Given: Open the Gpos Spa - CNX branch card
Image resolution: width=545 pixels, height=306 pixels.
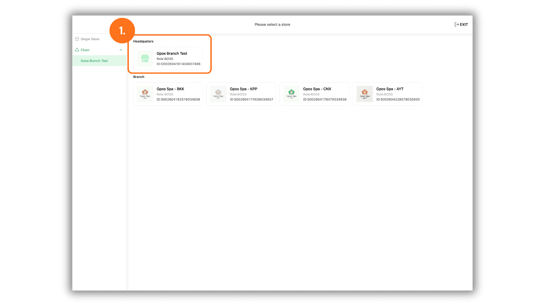Looking at the screenshot, I should (315, 94).
